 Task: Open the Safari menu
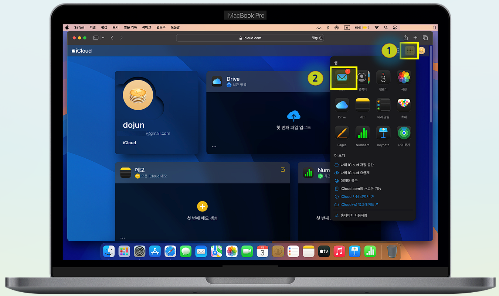coord(79,27)
